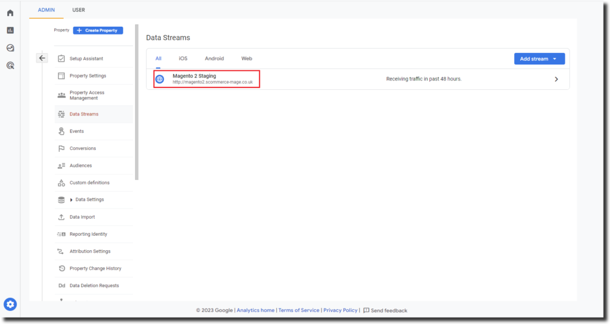This screenshot has width=610, height=324.
Task: Click the sidebar vertical scrollbar
Action: tap(136, 101)
